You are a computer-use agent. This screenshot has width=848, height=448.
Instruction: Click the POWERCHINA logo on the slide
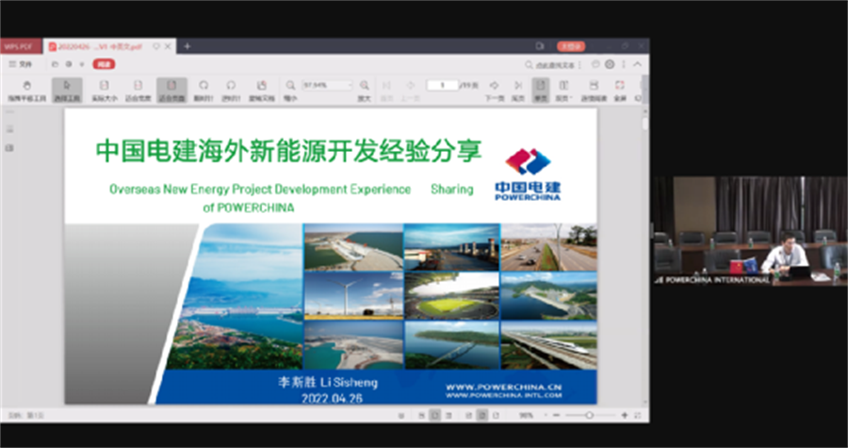click(528, 174)
